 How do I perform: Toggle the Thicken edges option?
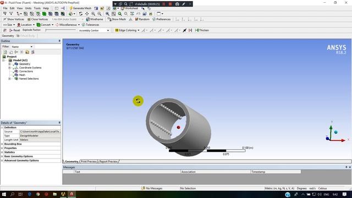202,30
